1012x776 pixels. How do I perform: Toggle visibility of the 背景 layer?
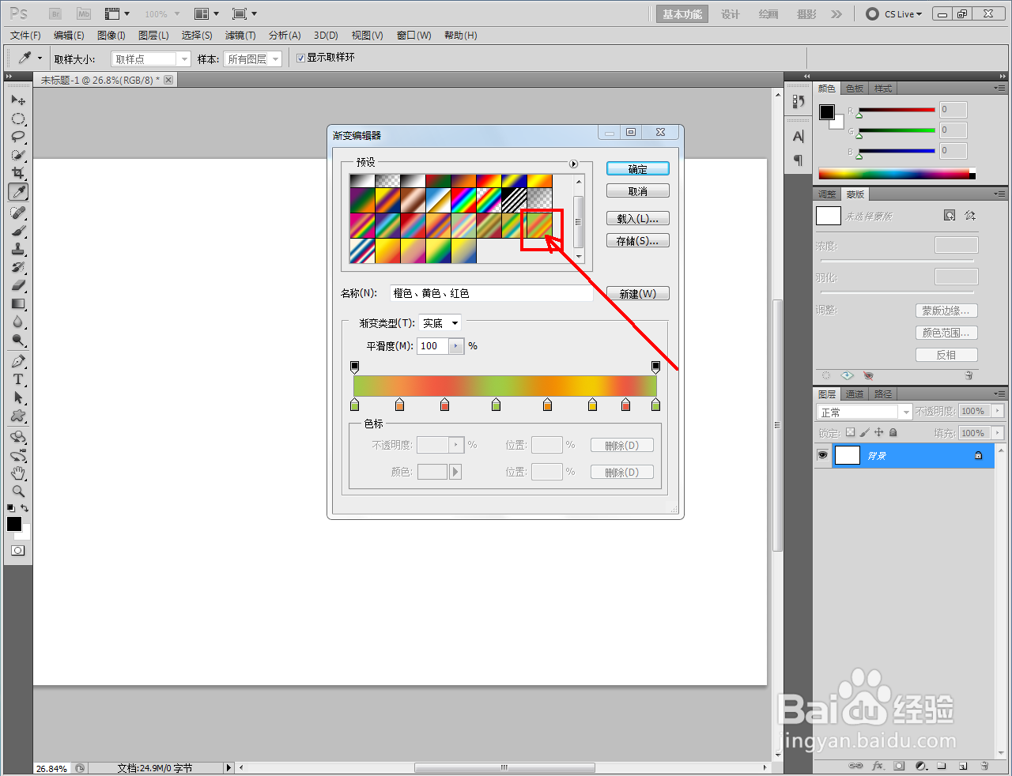pyautogui.click(x=823, y=455)
